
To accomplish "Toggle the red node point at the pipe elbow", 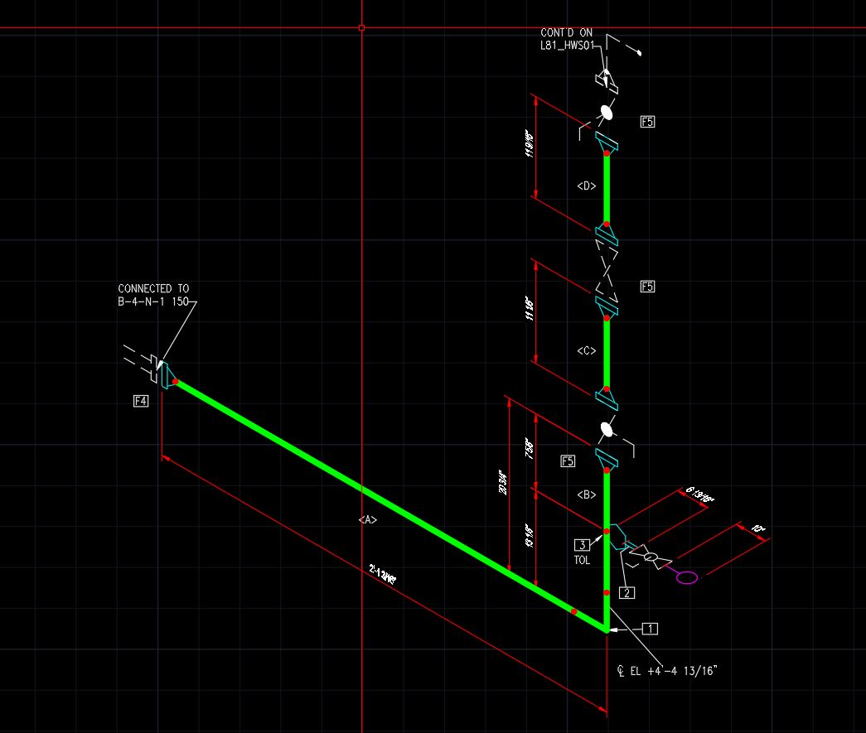I will [607, 629].
